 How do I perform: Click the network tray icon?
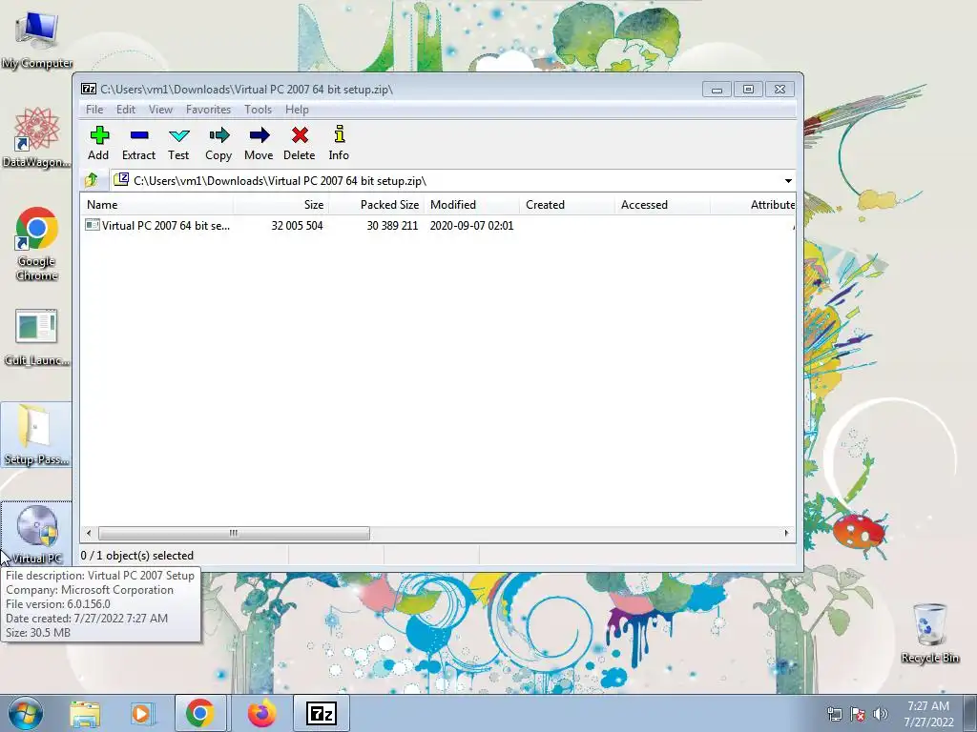point(834,714)
